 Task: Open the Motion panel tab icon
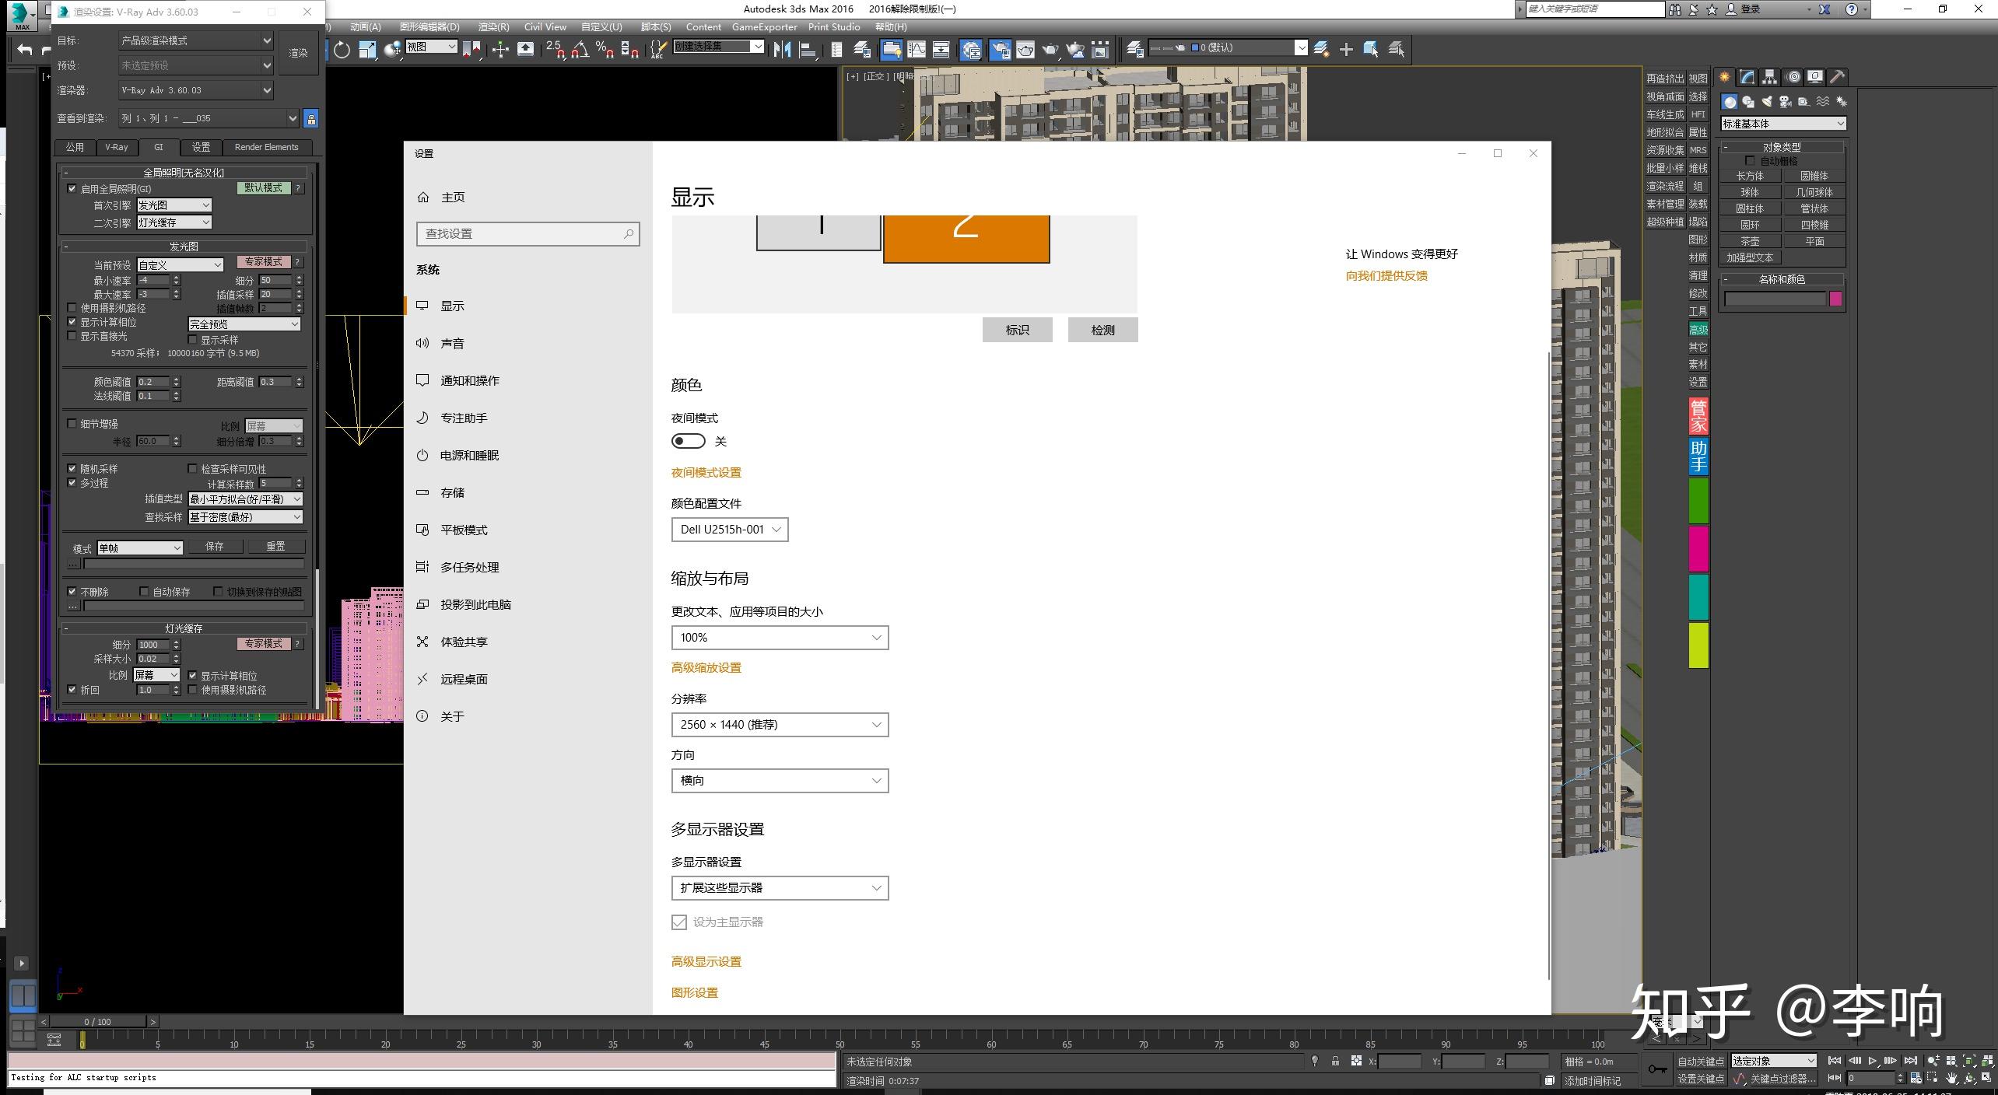click(1793, 77)
